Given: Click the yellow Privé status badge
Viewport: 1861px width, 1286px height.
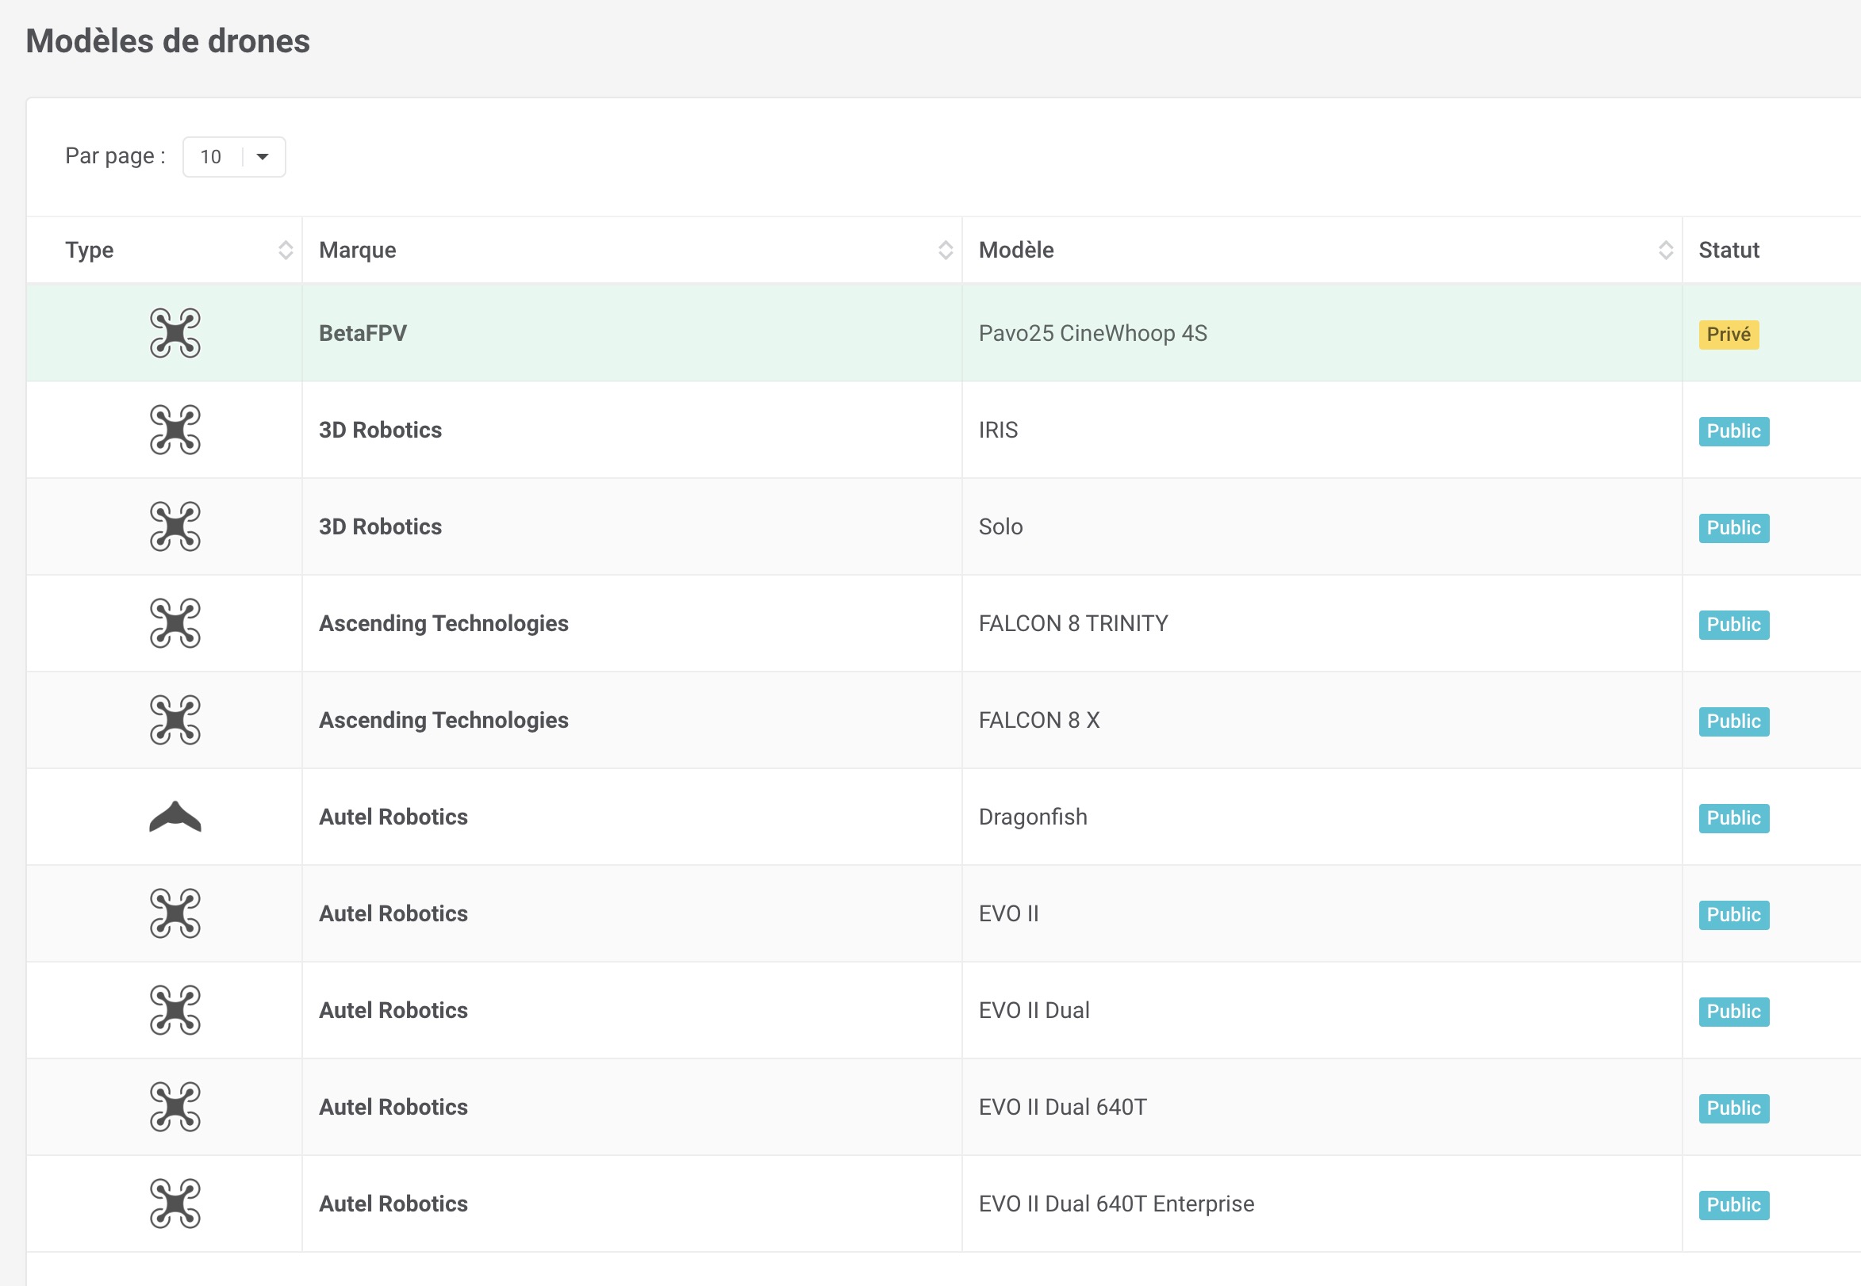Looking at the screenshot, I should [1728, 335].
